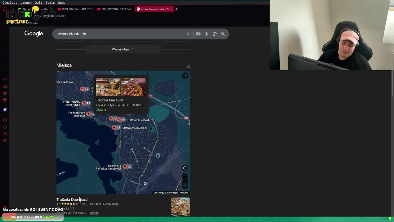Open the Miejsca info icon
Screen dimensions: 394x222
point(188,67)
